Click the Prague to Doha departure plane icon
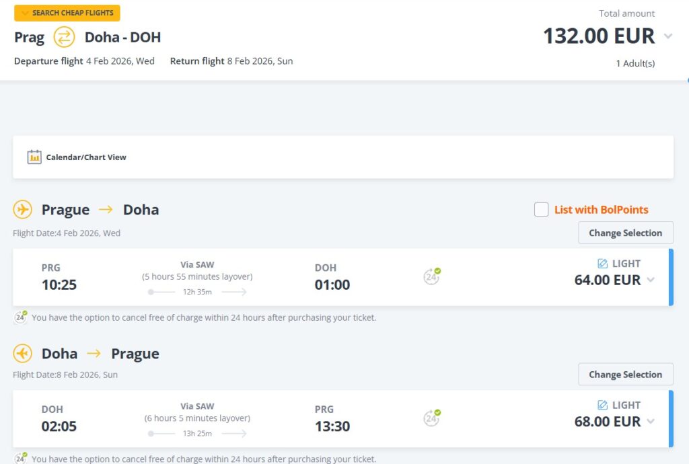689x464 pixels. tap(23, 209)
